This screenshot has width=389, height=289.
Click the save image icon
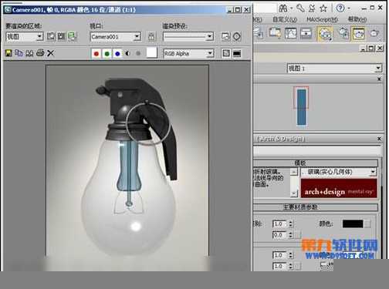(x=8, y=53)
